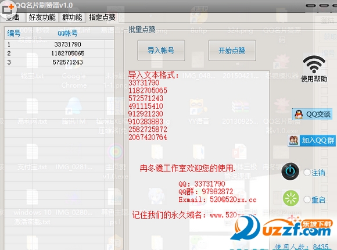Click the 导入文本格式 heading text
Viewport: 337px width, 250px height.
pos(153,75)
